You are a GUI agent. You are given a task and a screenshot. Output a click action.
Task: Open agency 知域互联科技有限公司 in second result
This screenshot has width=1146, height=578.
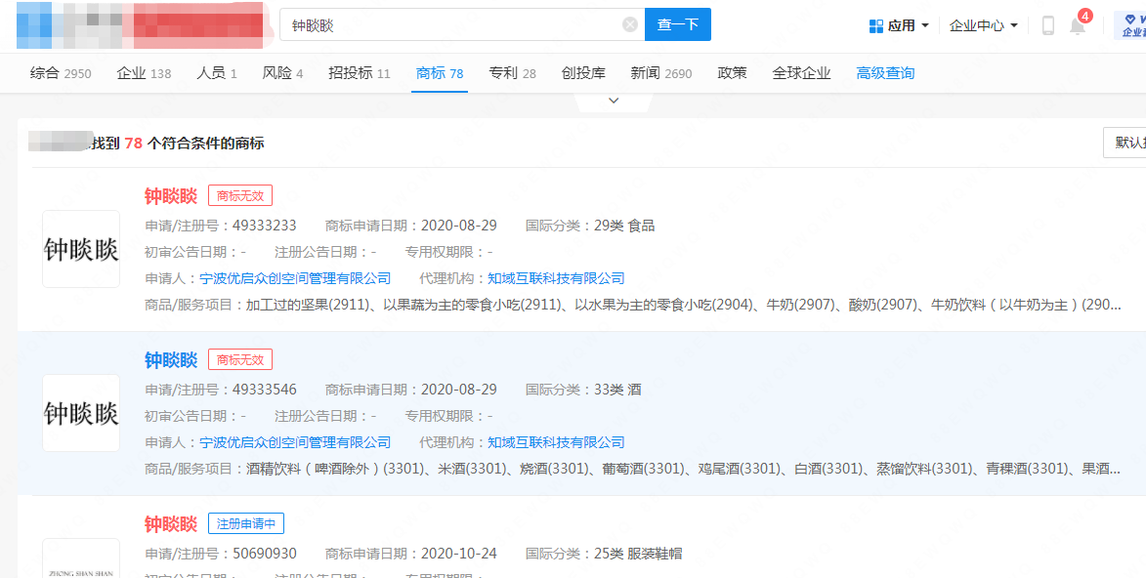(x=556, y=442)
